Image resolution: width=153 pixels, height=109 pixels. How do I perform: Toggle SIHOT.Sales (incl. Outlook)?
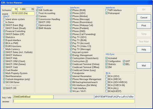[4, 52]
